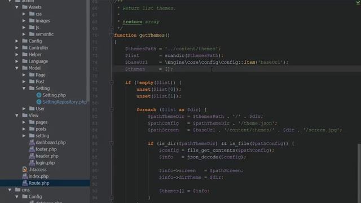Click the Controller folder icon
Viewport: 361px width, 203px height.
point(25,47)
